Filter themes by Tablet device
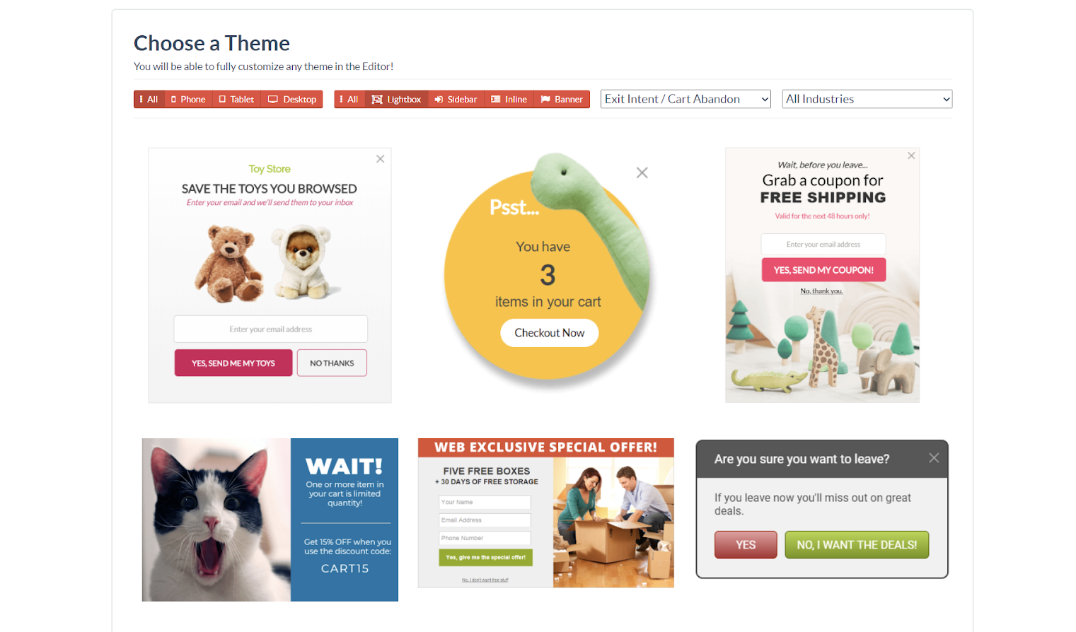1076x632 pixels. pos(236,100)
